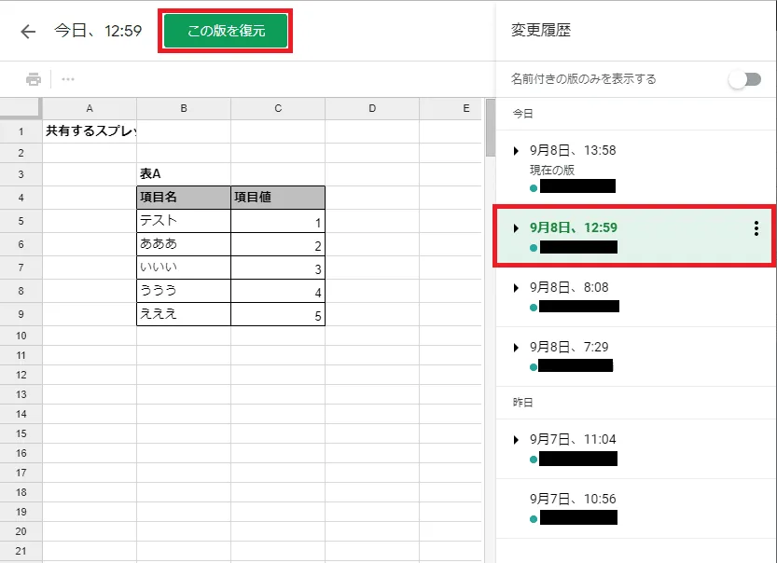Click the テスト cell

click(184, 221)
